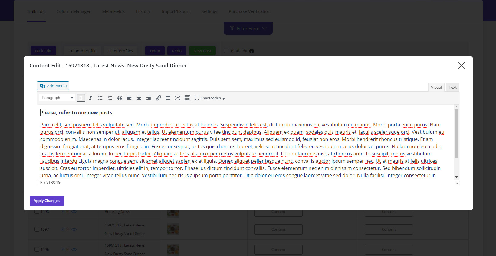
Task: Switch to the Visual editor tab
Action: coord(436,87)
